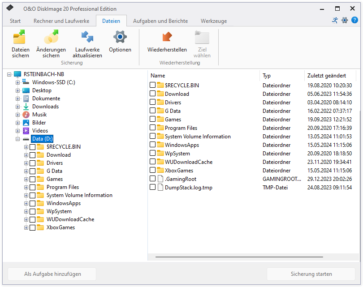Image resolution: width=363 pixels, height=287 pixels.
Task: Enable the DumpStack.log.tmp file checkbox
Action: point(152,187)
